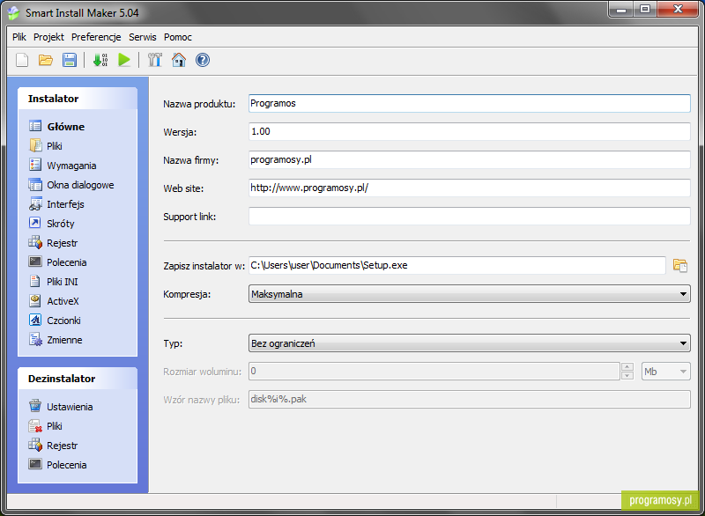This screenshot has width=705, height=516.
Task: Open Pliki section under Dezinstalator
Action: pyautogui.click(x=46, y=426)
